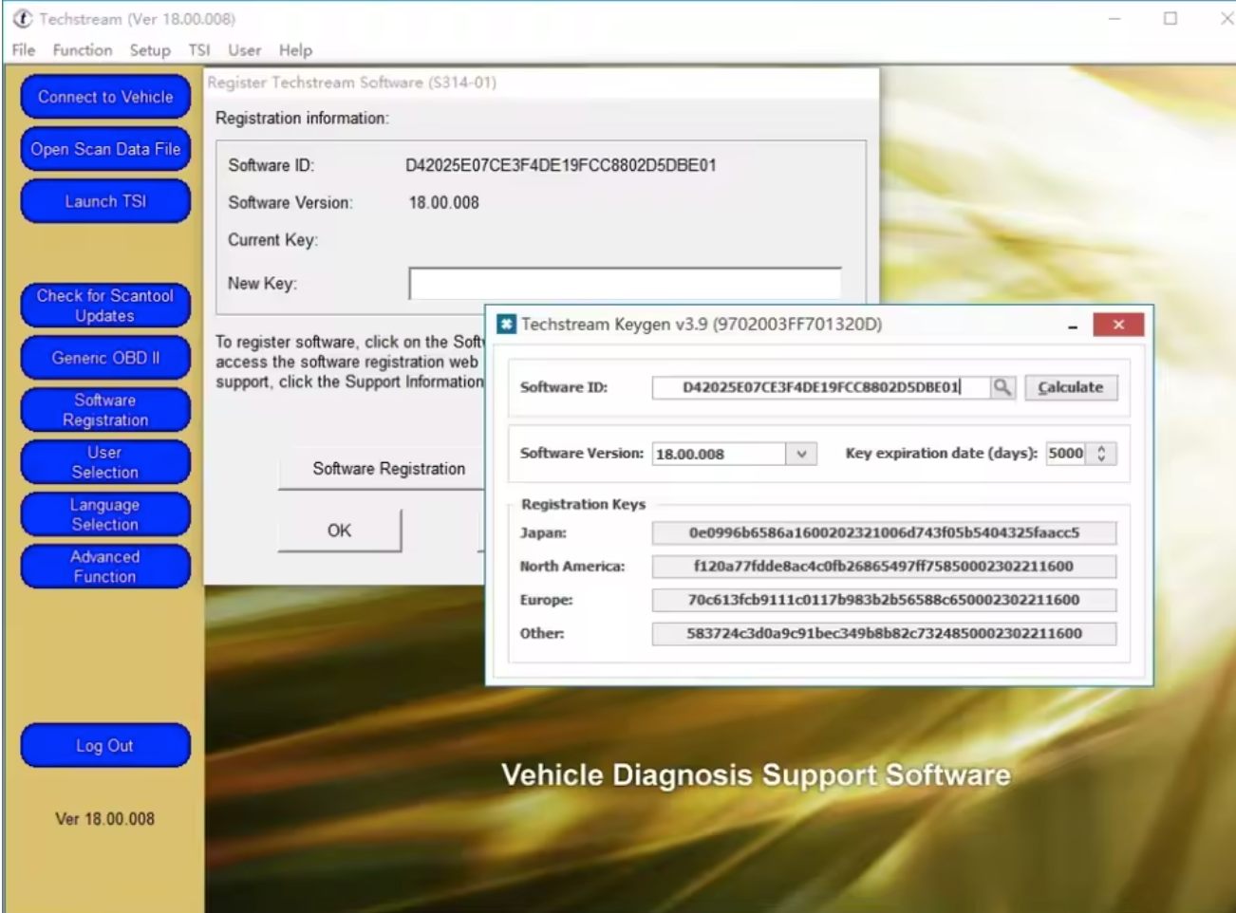Select Generic OBD II in the sidebar

coord(105,358)
